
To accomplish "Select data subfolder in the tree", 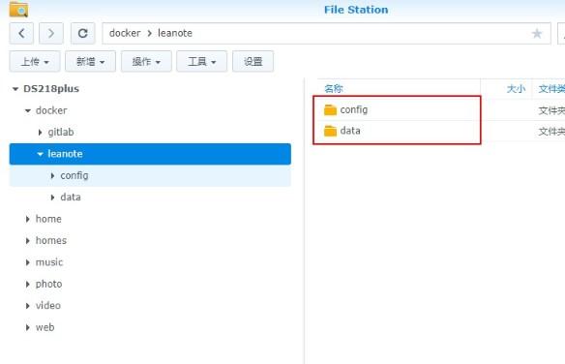I will 71,197.
